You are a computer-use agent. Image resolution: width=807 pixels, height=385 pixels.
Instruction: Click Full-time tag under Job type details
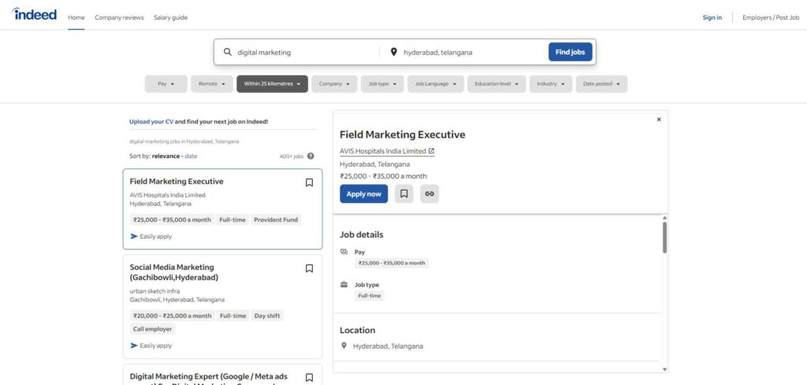coord(369,295)
